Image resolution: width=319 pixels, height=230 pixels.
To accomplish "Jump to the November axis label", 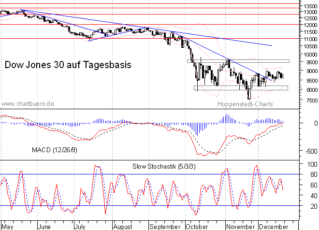I will pos(240,226).
